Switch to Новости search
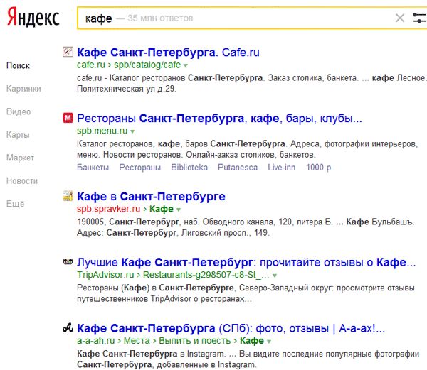 (x=22, y=181)
